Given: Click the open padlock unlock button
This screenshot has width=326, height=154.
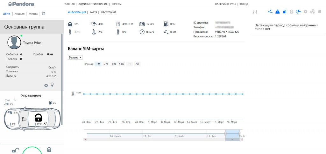Looking at the screenshot, I should click(x=15, y=150).
